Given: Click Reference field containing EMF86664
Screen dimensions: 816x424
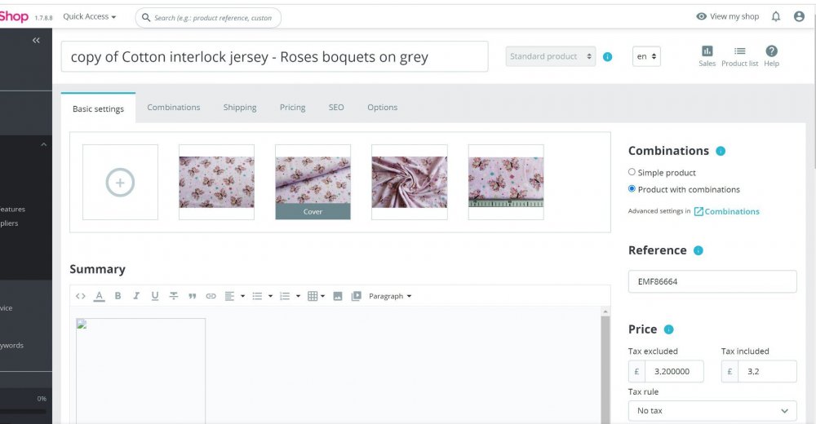Looking at the screenshot, I should [x=712, y=281].
